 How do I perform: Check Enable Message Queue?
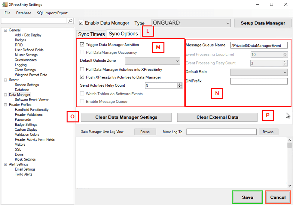click(x=82, y=101)
